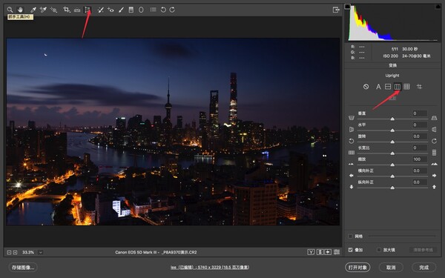Click the 长宽比 value input field
The width and height of the screenshot is (445, 278).
tap(420, 148)
